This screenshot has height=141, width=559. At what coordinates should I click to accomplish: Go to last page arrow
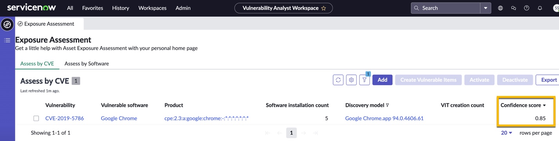(315, 133)
